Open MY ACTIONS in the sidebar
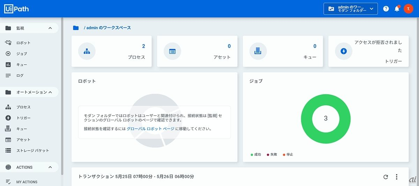 click(x=27, y=182)
